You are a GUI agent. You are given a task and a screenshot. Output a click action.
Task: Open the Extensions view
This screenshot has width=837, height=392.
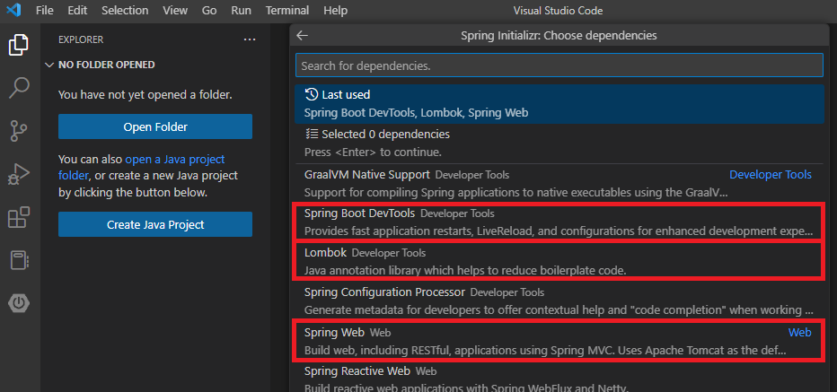[x=19, y=218]
